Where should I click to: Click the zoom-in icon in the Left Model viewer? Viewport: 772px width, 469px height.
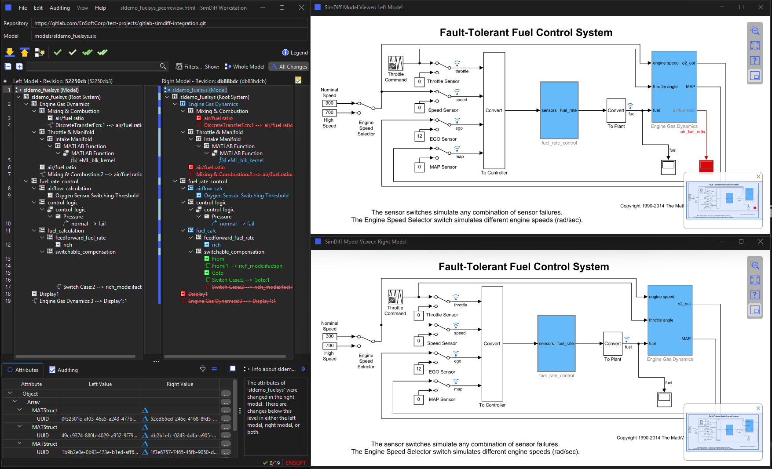(x=755, y=31)
